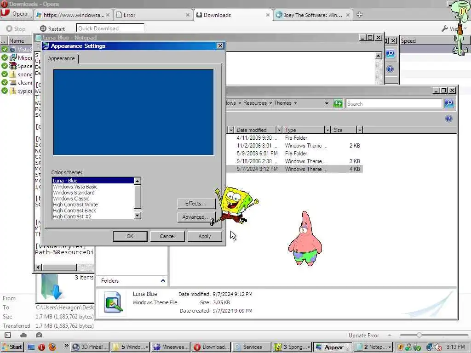Click the Start button on the taskbar
Image resolution: width=471 pixels, height=353 pixels.
coord(12,347)
